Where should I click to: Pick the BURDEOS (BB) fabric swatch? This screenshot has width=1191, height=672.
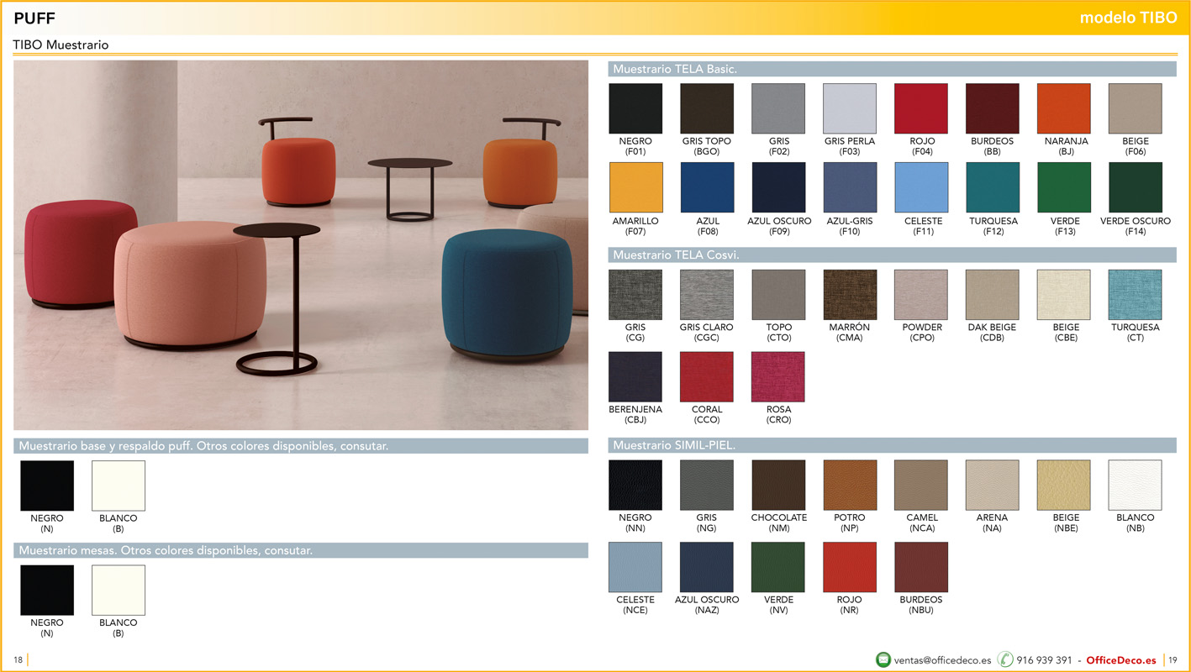coord(993,108)
